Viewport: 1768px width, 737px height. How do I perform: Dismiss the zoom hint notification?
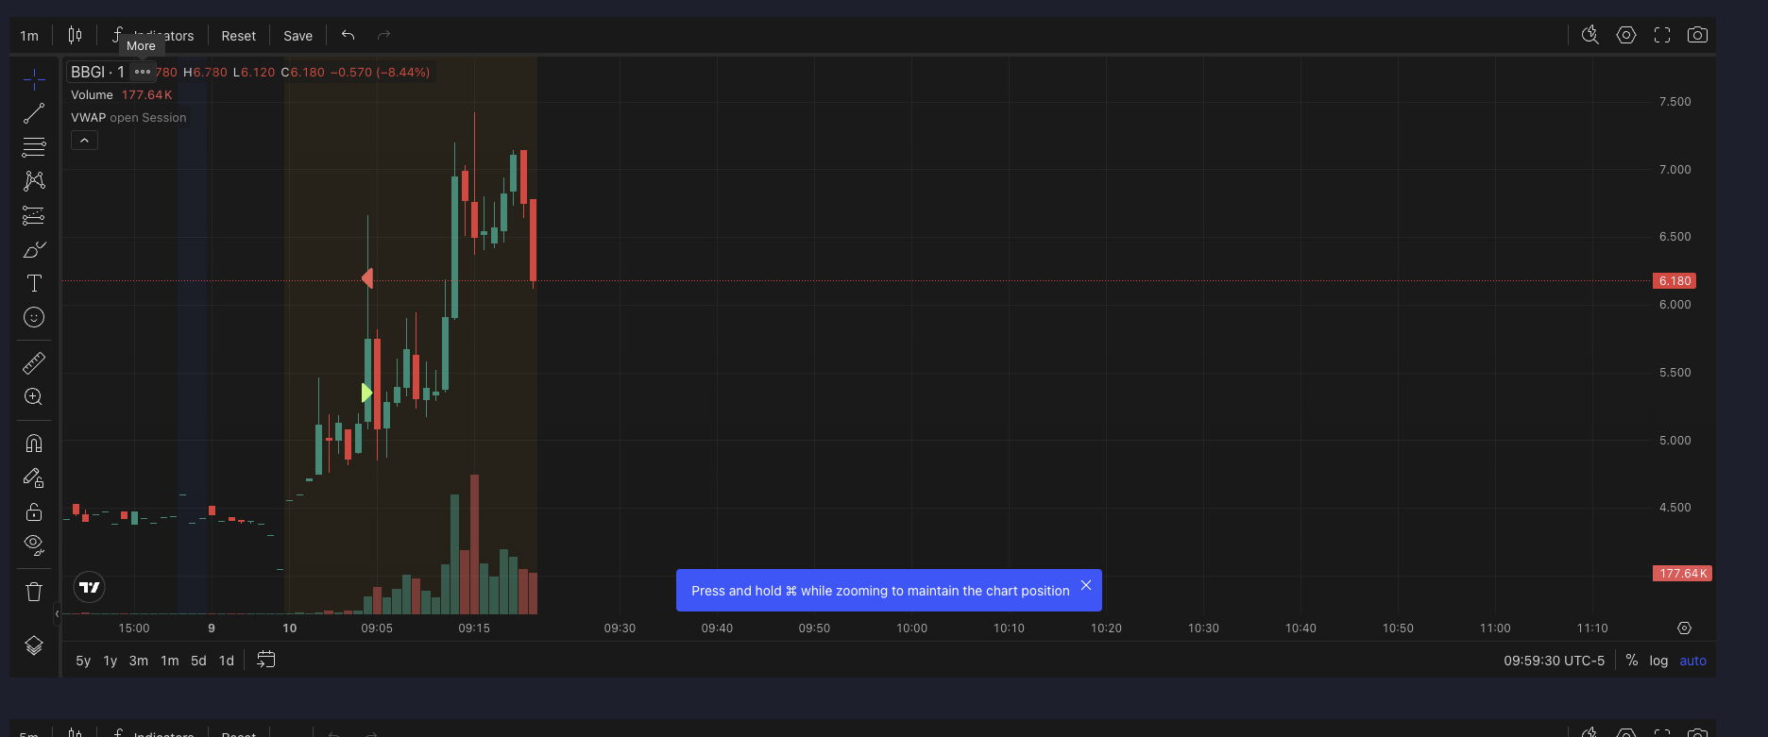(x=1086, y=585)
